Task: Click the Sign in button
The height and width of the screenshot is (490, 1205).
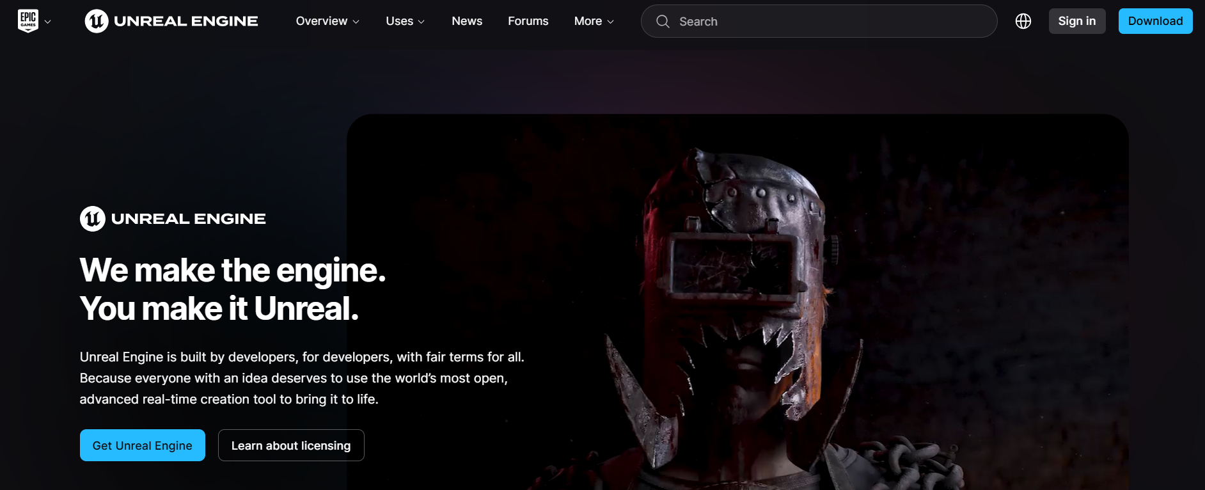Action: [x=1077, y=21]
